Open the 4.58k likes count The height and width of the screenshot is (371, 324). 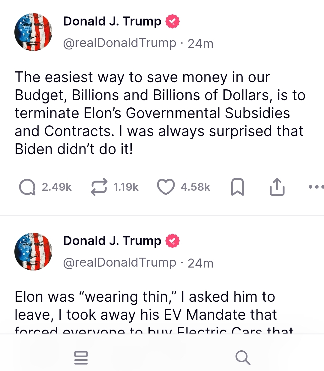(x=195, y=187)
